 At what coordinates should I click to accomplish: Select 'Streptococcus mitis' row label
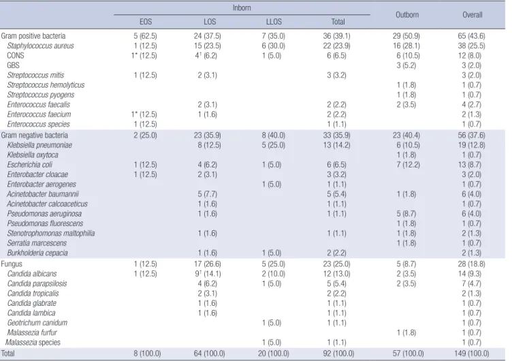point(35,75)
